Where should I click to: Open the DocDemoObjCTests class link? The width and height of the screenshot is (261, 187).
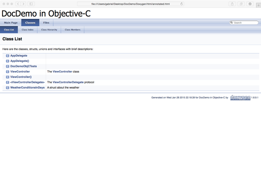pyautogui.click(x=23, y=67)
